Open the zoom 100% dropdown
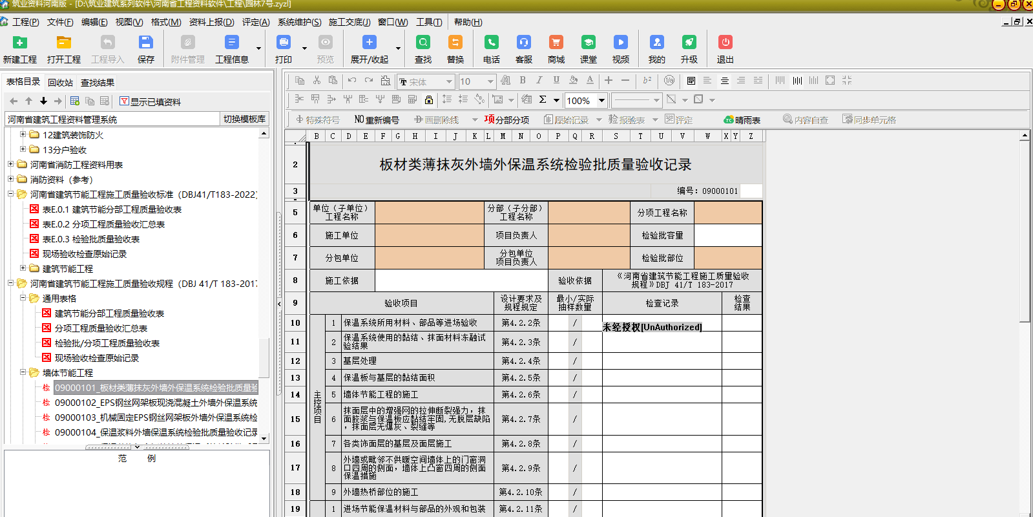Image resolution: width=1033 pixels, height=517 pixels. tap(601, 100)
